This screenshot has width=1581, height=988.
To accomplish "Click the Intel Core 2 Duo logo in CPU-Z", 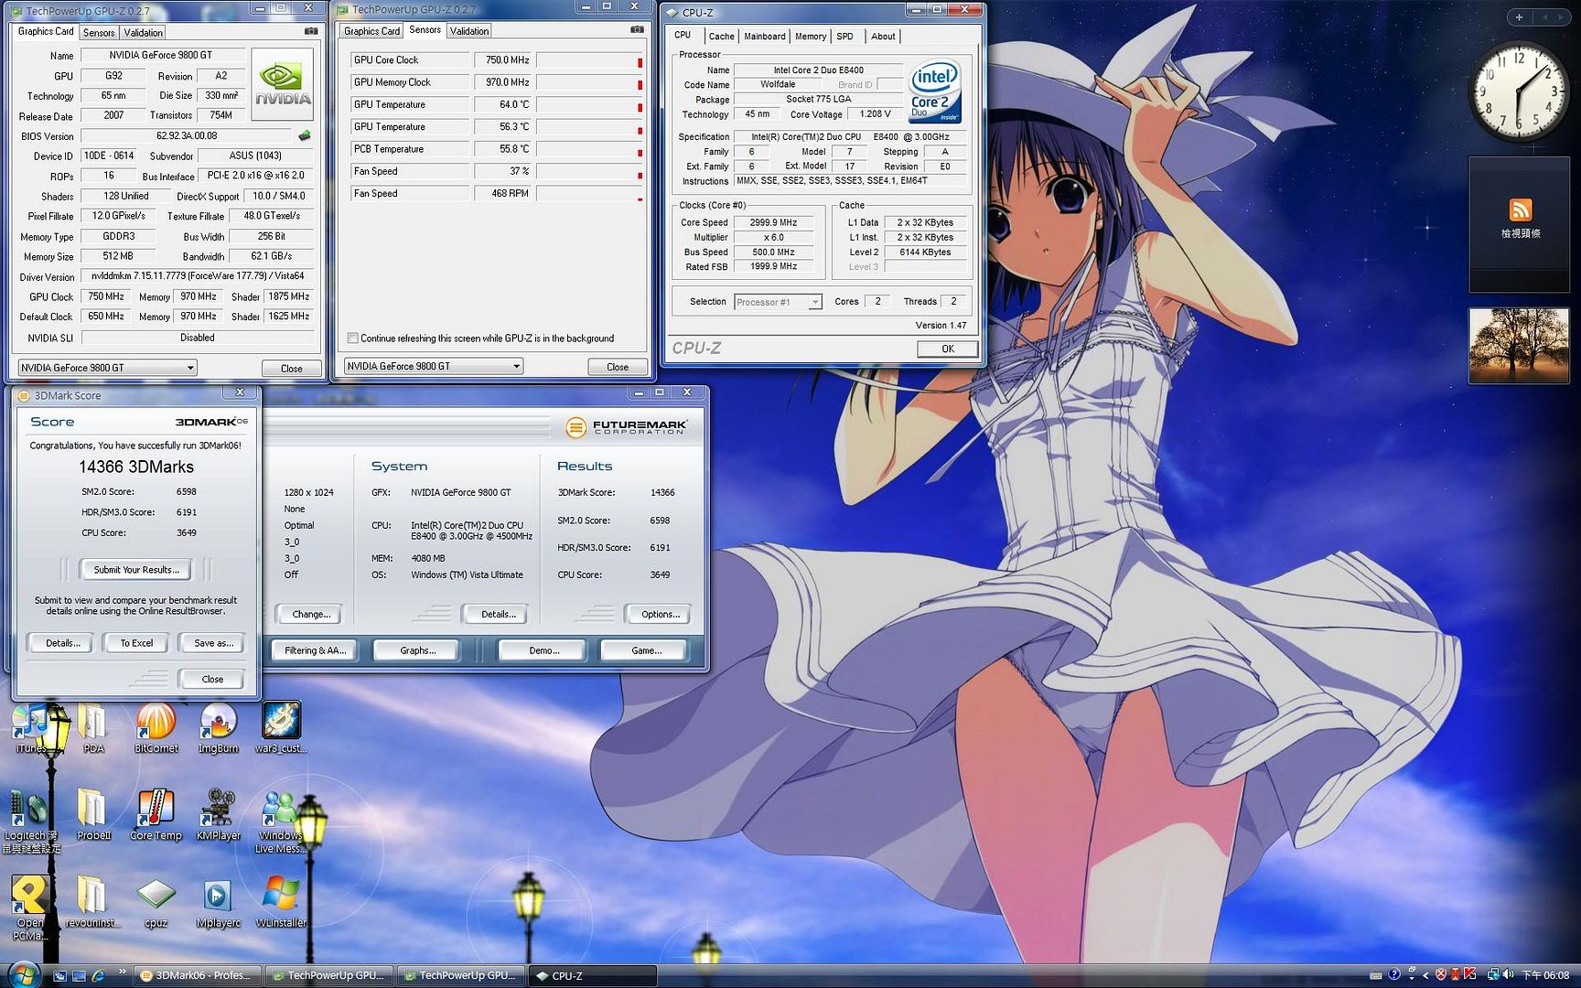I will (x=934, y=91).
